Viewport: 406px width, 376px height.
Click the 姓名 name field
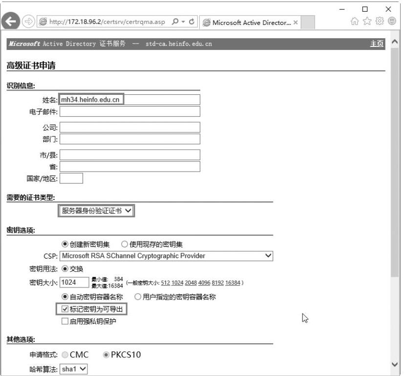pyautogui.click(x=130, y=100)
